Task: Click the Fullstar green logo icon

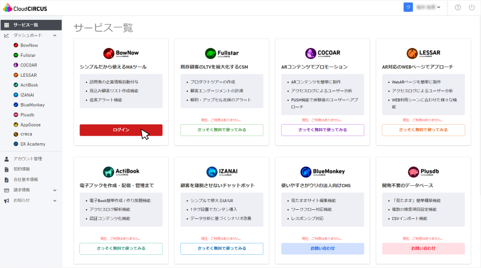Action: pos(210,53)
